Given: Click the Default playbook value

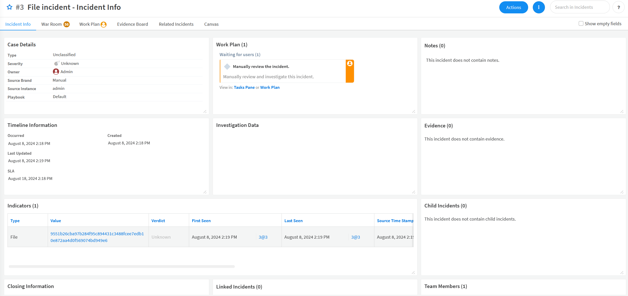Looking at the screenshot, I should (x=60, y=97).
